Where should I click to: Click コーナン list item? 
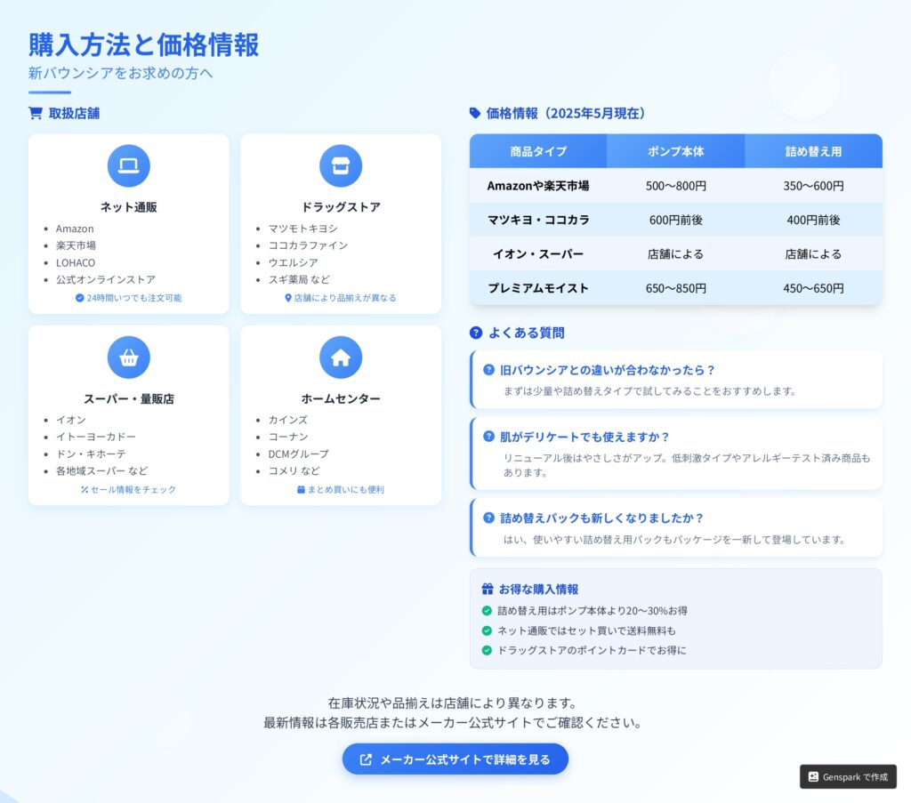click(x=287, y=437)
